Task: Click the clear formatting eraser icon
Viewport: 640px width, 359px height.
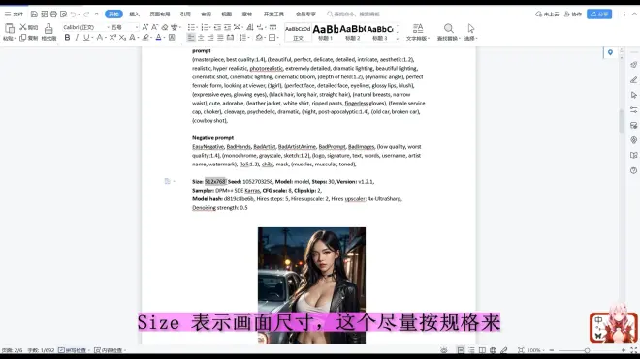Action: point(165,27)
